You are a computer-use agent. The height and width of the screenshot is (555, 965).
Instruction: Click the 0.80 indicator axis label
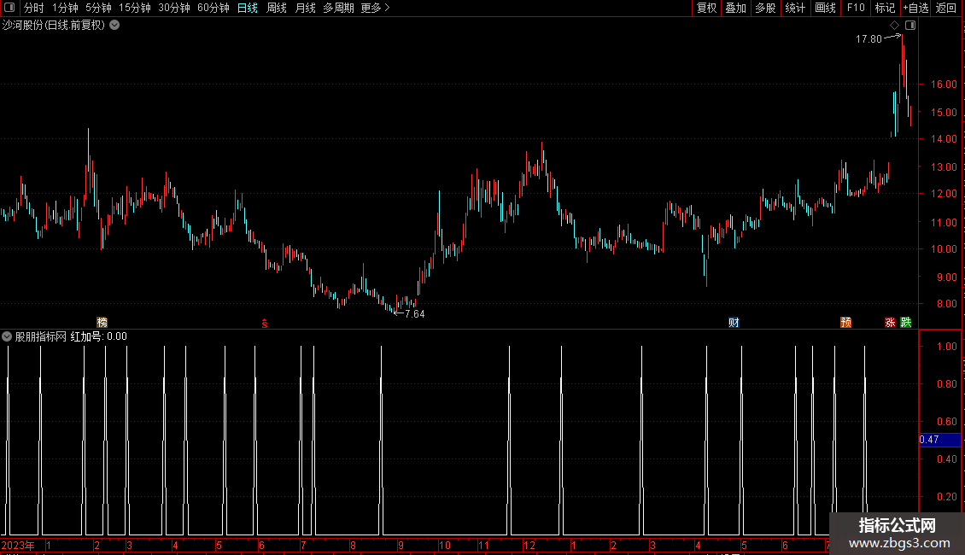(x=946, y=384)
